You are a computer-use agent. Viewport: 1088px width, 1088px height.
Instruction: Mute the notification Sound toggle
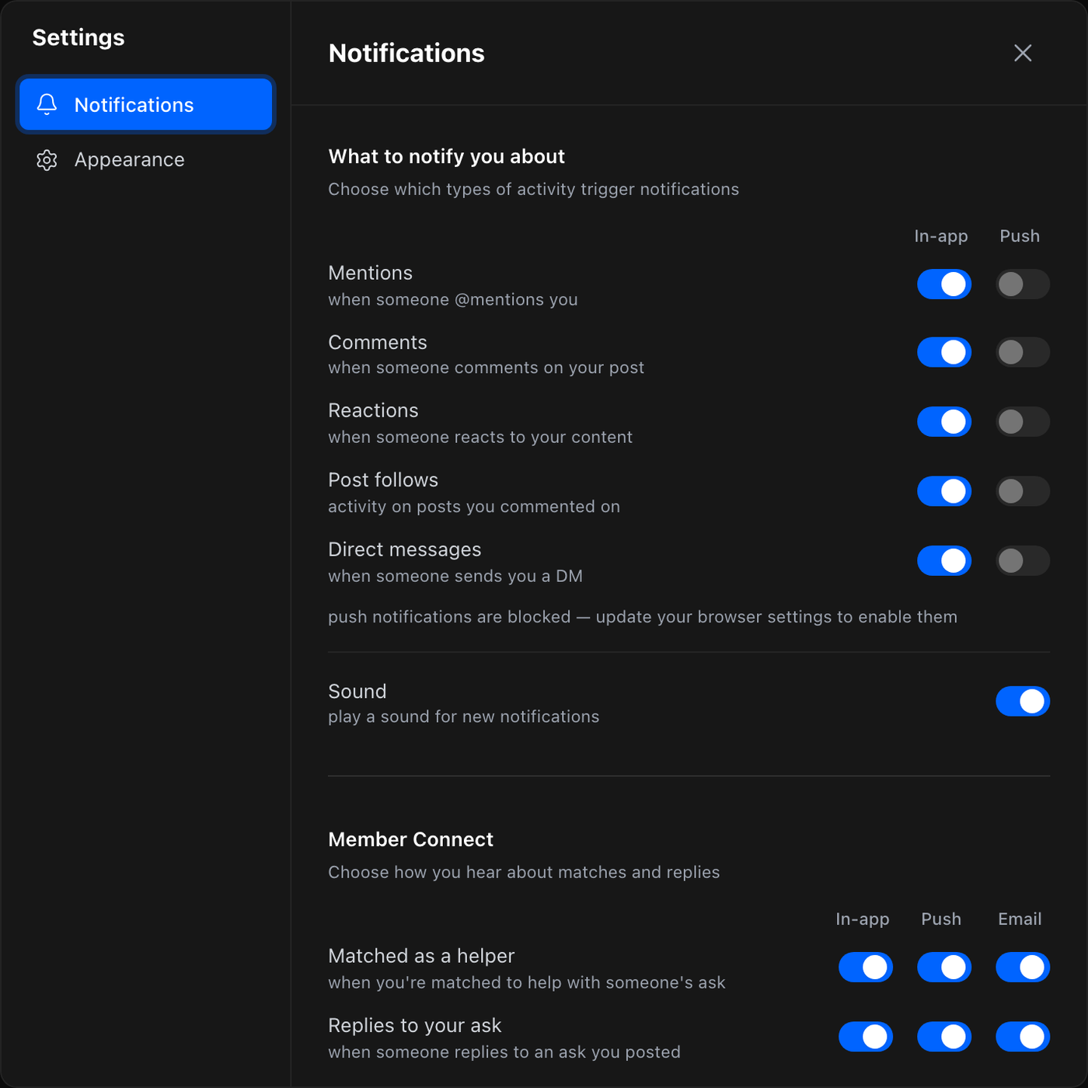pyautogui.click(x=1023, y=701)
